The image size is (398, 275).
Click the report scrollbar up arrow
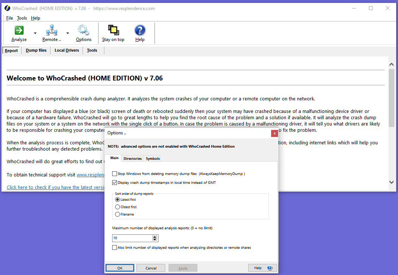(x=391, y=65)
